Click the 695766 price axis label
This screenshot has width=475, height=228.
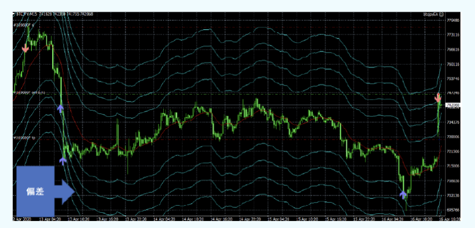coord(453,210)
